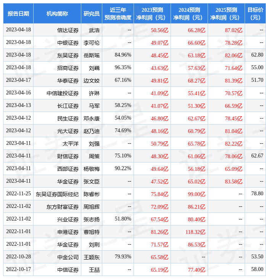The height and width of the screenshot is (279, 266).
Task: Click the 50.56亿 profit value
Action: point(160,30)
